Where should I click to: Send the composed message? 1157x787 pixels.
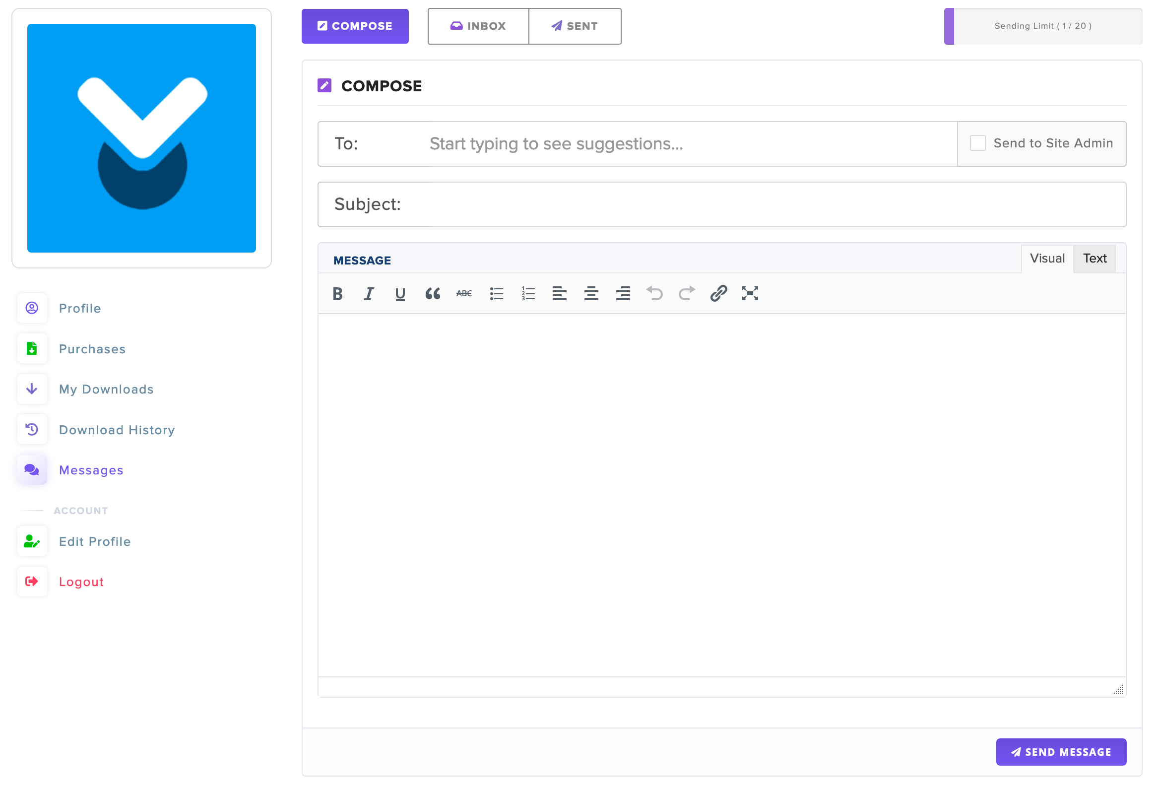(x=1061, y=752)
